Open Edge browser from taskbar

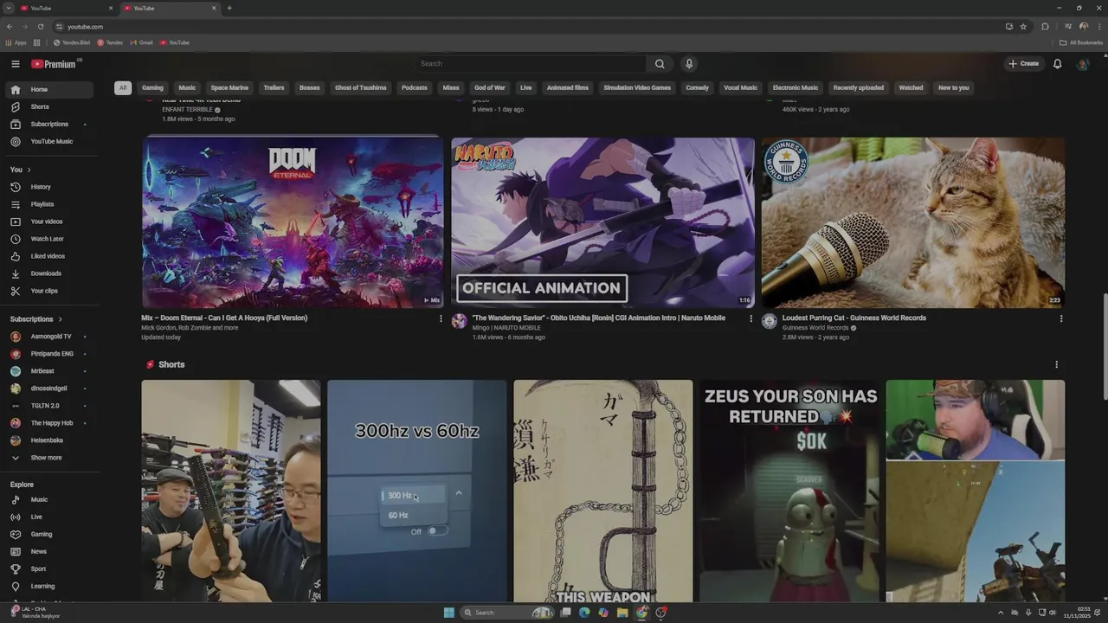(584, 613)
